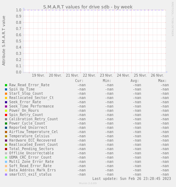Select the Airflow_Temperature_Cel legend label

pyautogui.click(x=34, y=132)
